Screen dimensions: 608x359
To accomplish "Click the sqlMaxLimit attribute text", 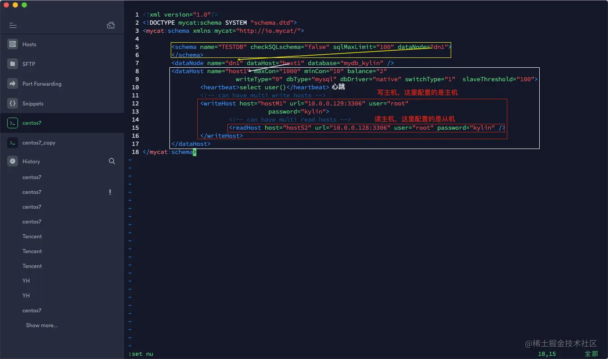I will [x=353, y=47].
